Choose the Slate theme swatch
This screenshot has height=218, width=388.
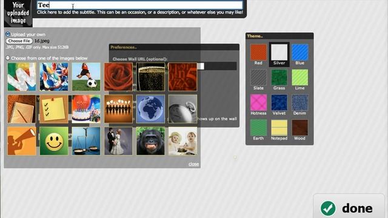(x=258, y=77)
